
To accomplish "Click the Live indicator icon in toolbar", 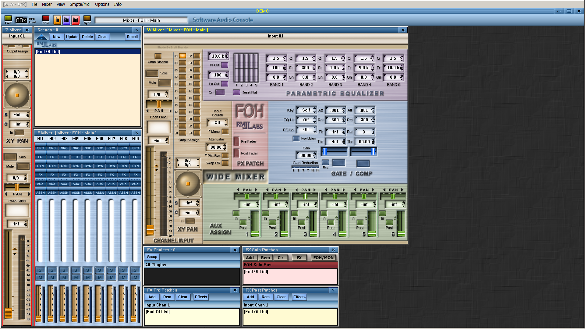I will coord(8,19).
